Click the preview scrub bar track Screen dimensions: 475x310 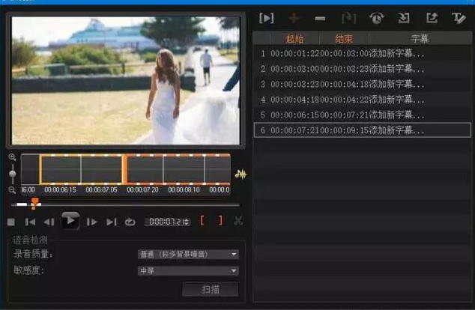pos(125,205)
